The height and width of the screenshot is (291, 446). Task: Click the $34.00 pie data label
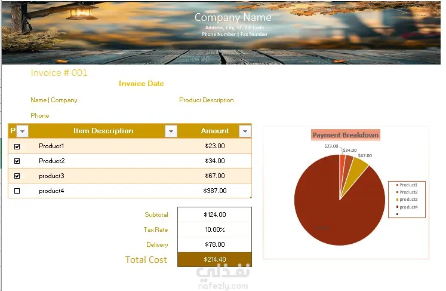(349, 151)
